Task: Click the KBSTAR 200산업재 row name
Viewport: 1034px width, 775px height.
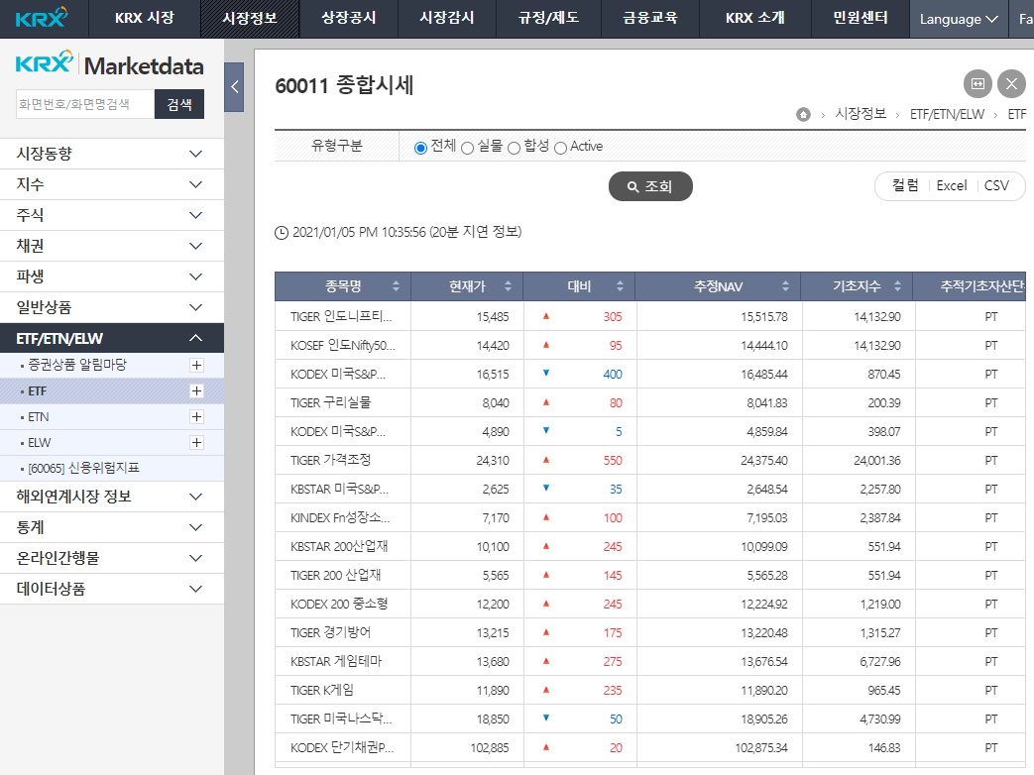Action: tap(339, 546)
